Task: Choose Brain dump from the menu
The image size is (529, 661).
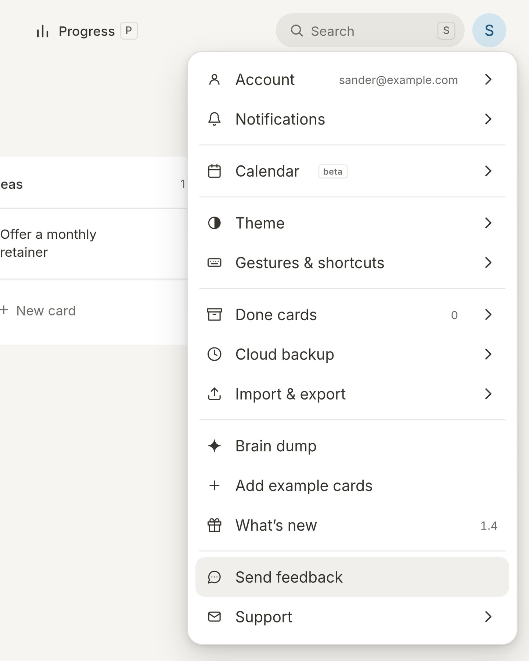Action: [352, 446]
